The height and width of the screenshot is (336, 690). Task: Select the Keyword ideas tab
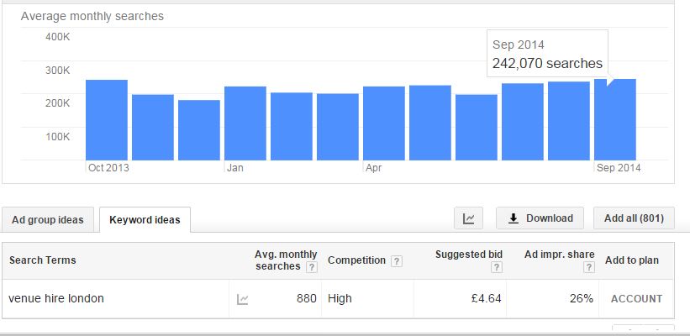click(x=145, y=220)
